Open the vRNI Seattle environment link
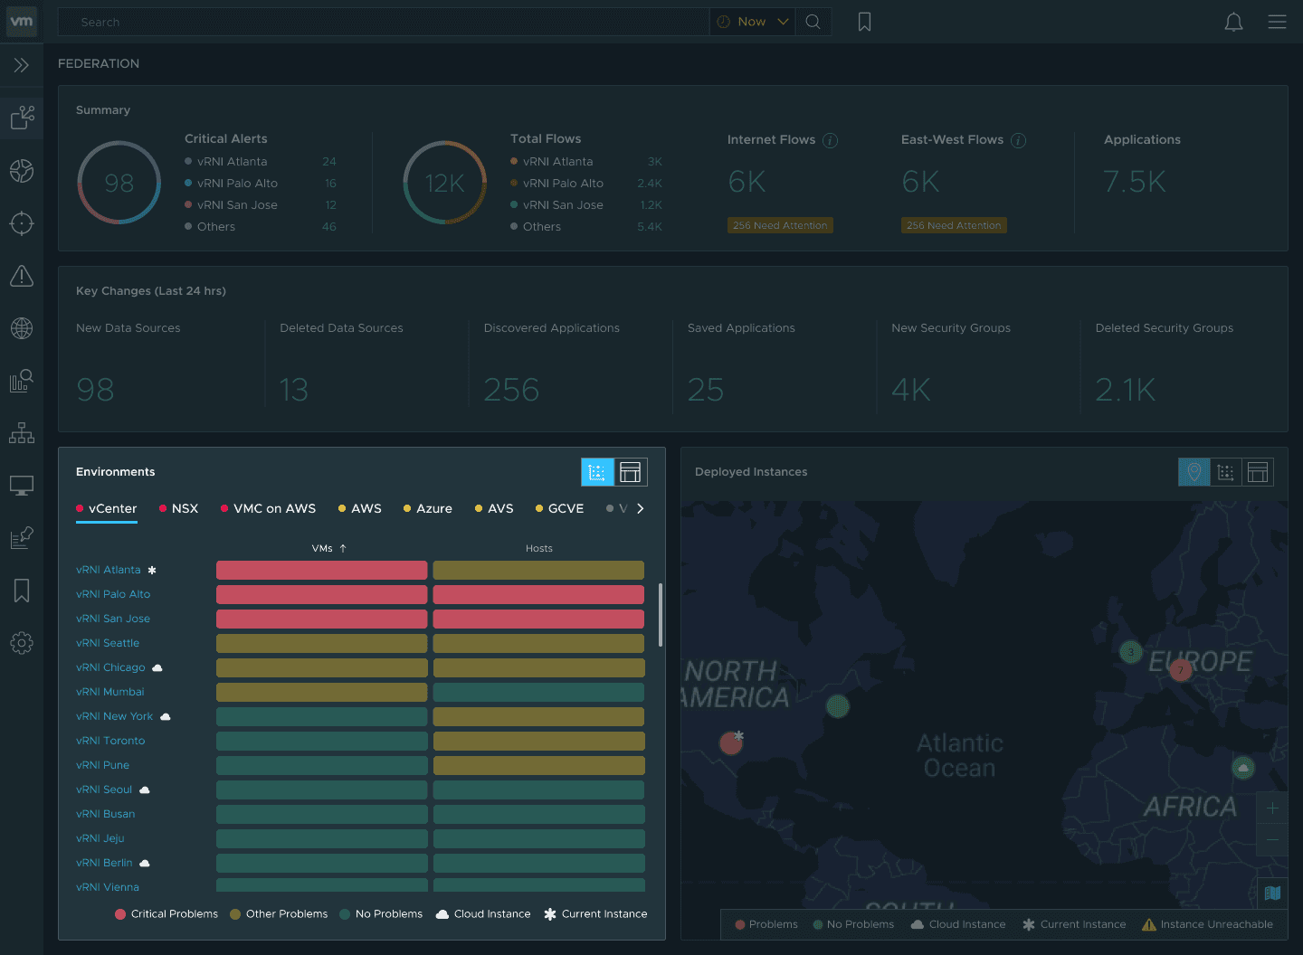The width and height of the screenshot is (1303, 955). click(x=108, y=643)
